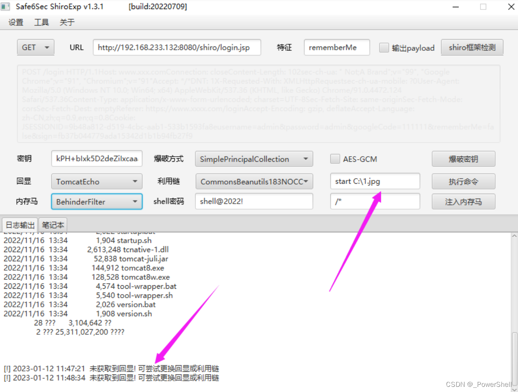
Task: Click the tool-wrapper.bat log line
Action: click(90, 286)
